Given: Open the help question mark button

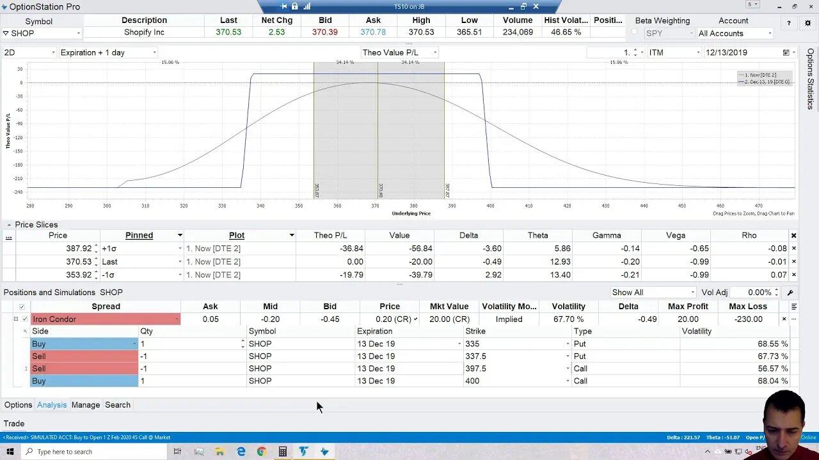Looking at the screenshot, I should (788, 23).
